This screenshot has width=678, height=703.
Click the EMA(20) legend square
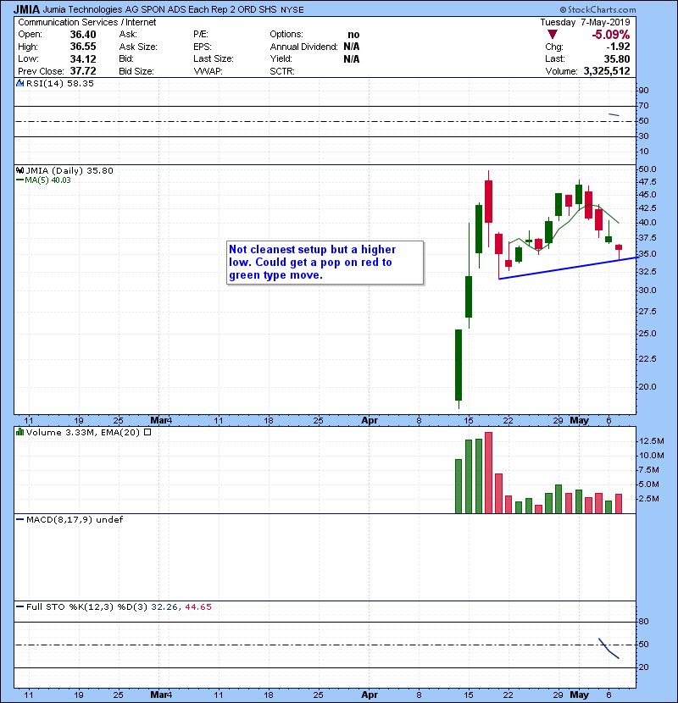147,432
